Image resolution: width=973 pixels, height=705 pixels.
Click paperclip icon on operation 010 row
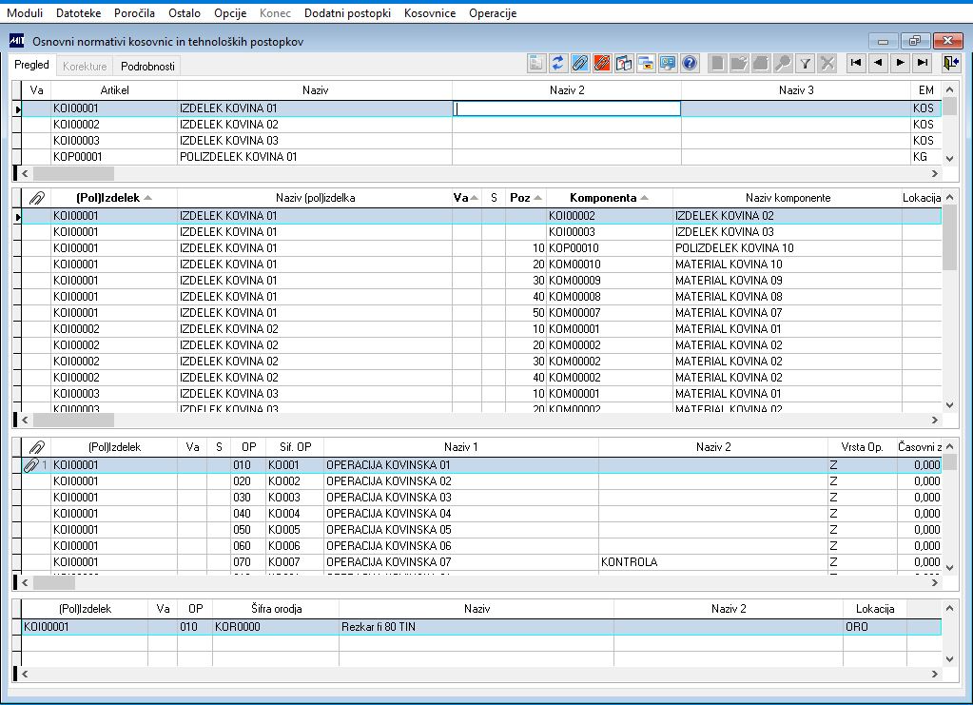[x=31, y=465]
